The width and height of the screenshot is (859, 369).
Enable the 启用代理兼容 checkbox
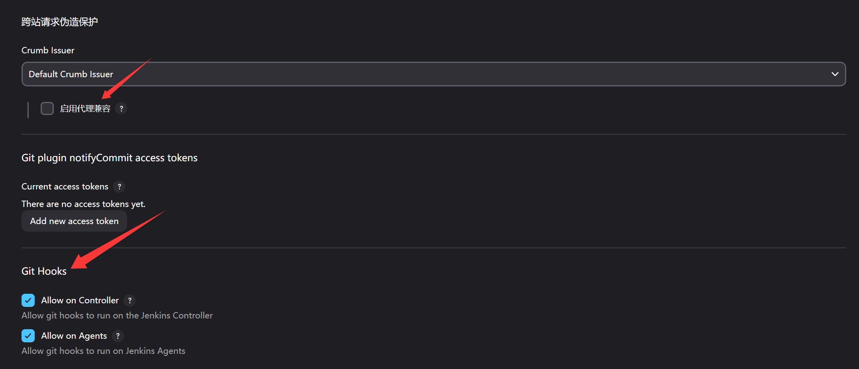[47, 108]
